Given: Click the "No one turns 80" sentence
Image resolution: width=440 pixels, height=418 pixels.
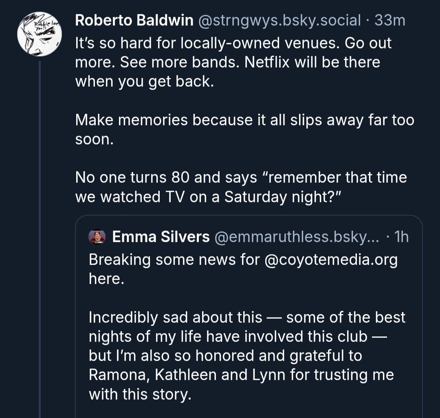Looking at the screenshot, I should click(x=240, y=177).
